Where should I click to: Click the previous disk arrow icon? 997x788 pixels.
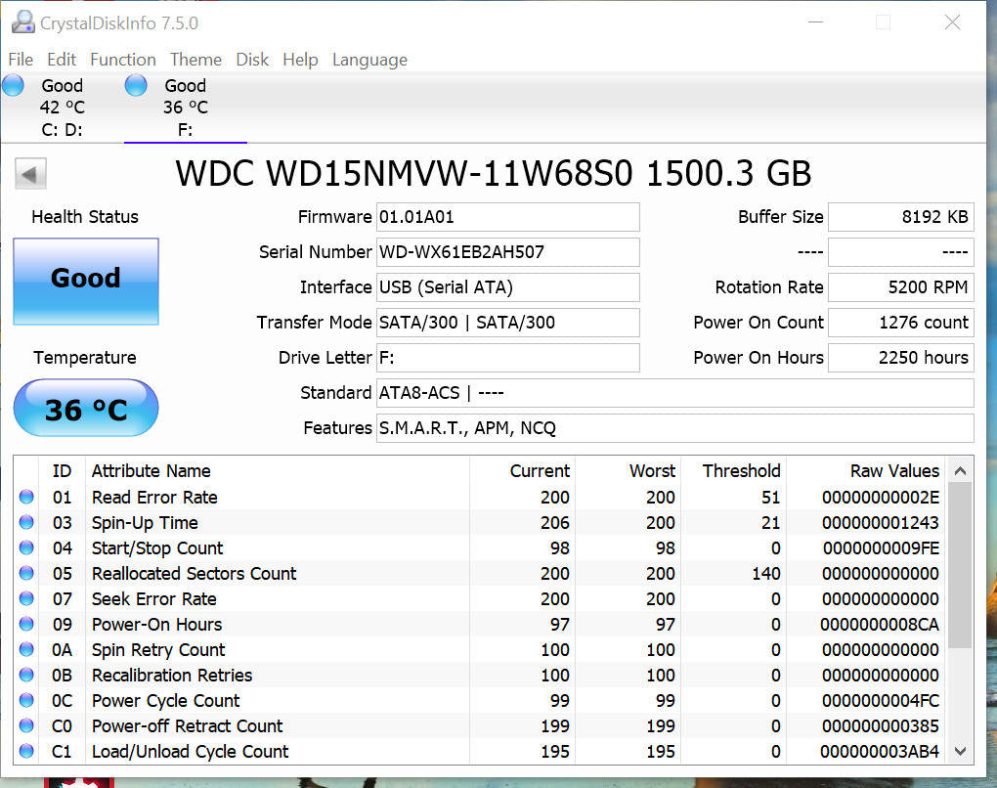pyautogui.click(x=30, y=175)
